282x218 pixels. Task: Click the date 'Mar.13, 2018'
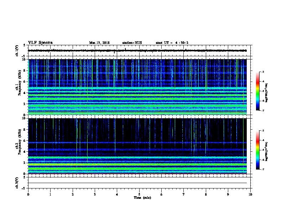click(99, 43)
